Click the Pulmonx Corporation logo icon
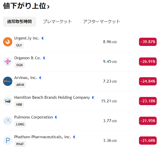The height and width of the screenshot is (149, 159). pyautogui.click(x=8, y=121)
